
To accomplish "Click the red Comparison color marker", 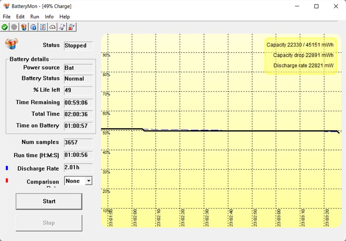I will 7,181.
